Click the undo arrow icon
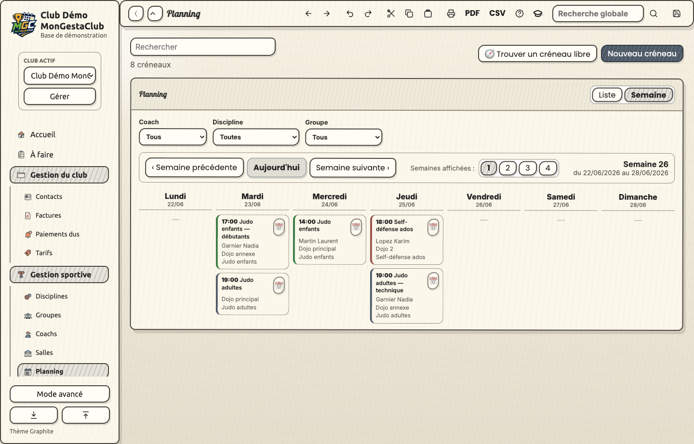This screenshot has height=444, width=694. (350, 13)
